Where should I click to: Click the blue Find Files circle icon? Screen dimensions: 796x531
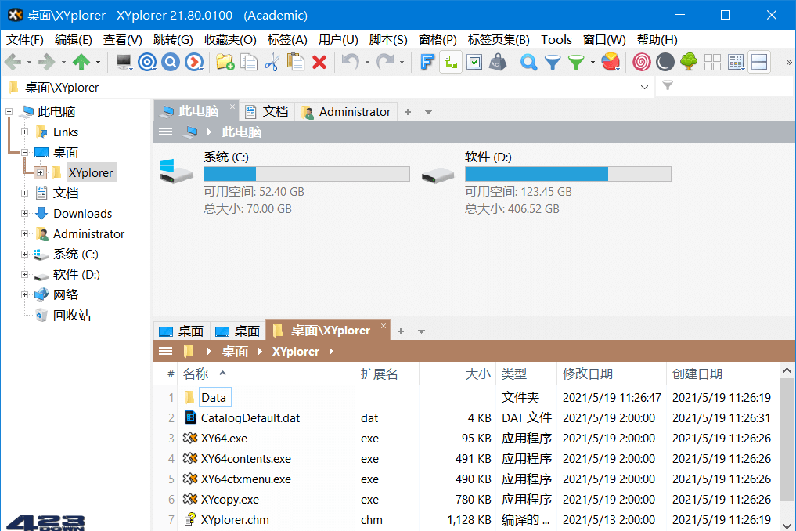(x=171, y=63)
